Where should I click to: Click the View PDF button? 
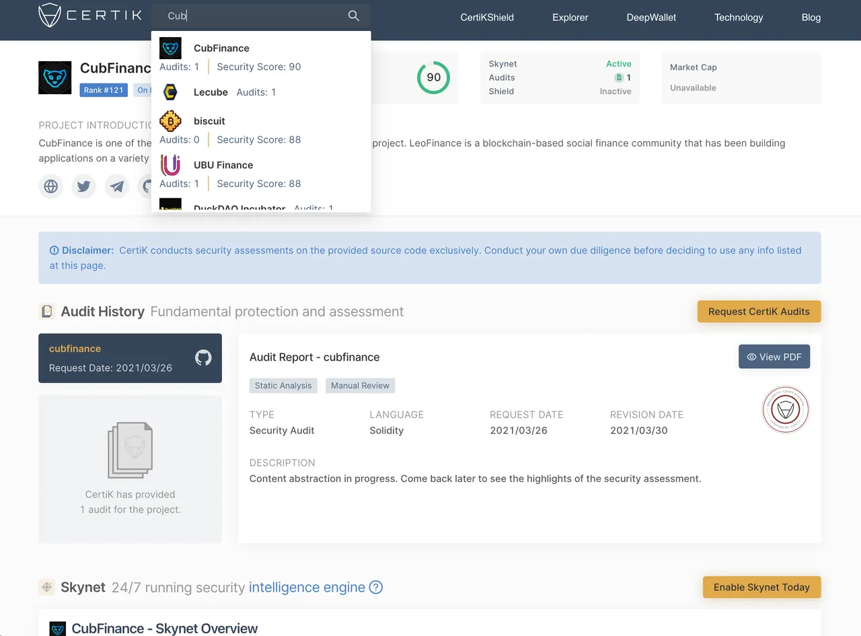coord(774,357)
